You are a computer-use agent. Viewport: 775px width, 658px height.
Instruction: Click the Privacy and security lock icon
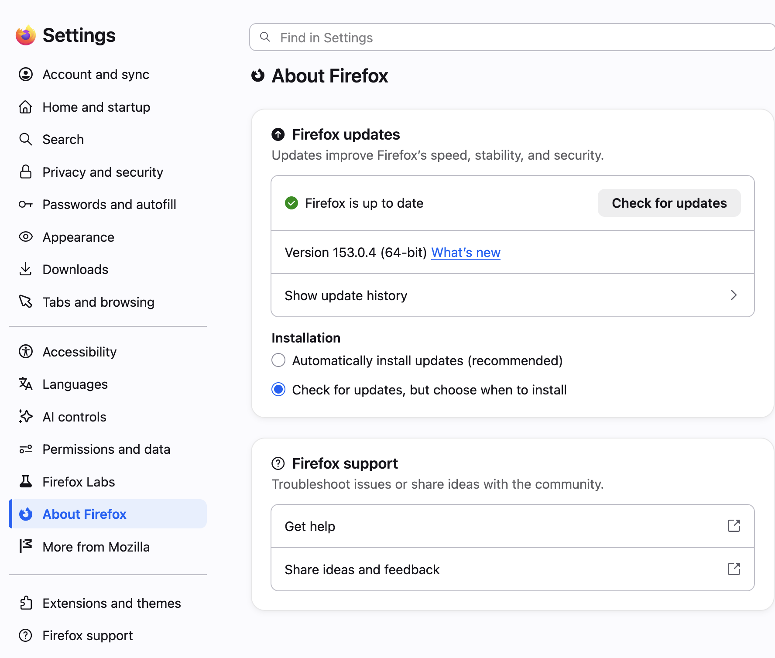(x=26, y=172)
